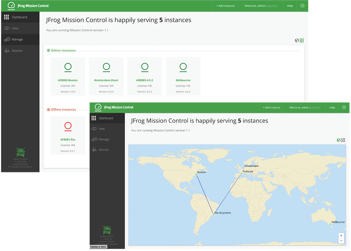Click 'Version: 4.6.0' text on Melbourne card

pos(183,91)
